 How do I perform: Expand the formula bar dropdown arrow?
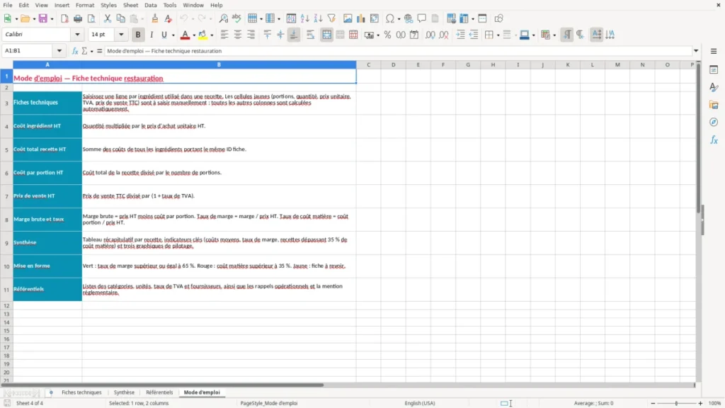click(696, 51)
